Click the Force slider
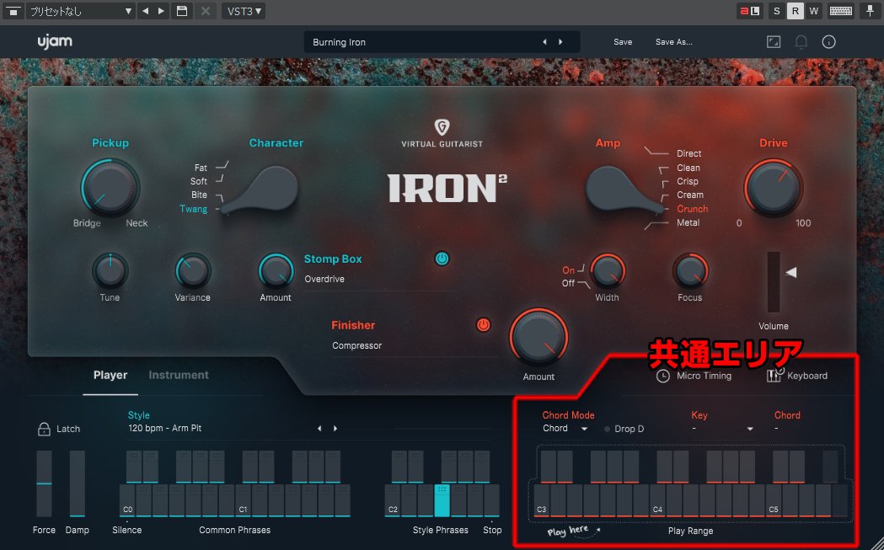884x550 pixels. 44,483
